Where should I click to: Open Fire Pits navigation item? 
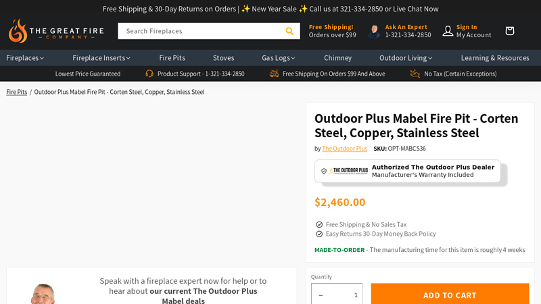172,58
